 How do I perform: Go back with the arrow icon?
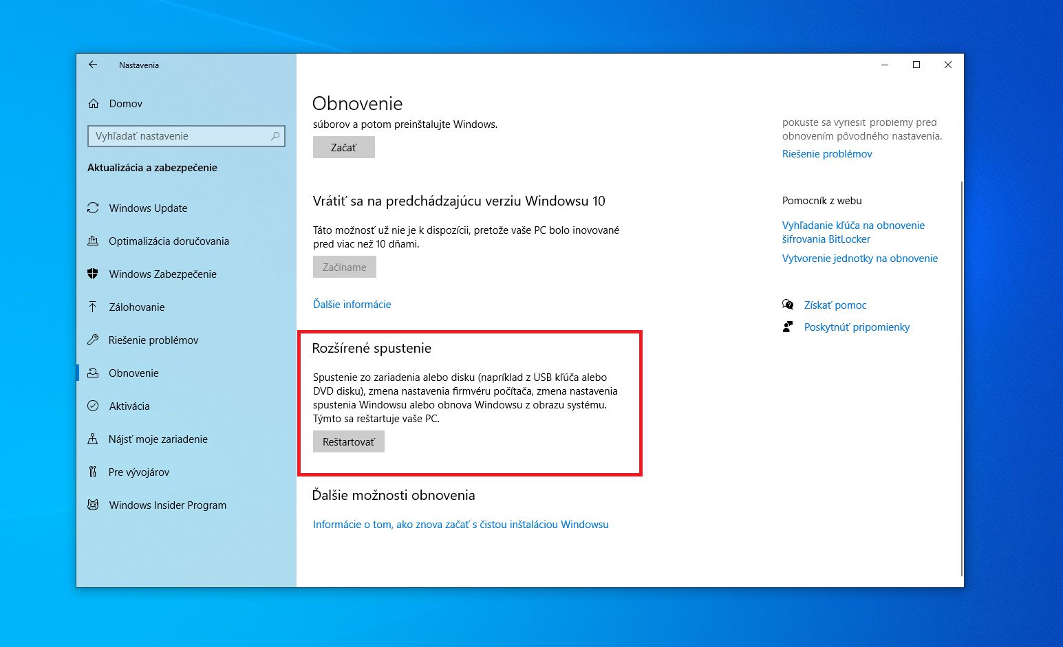click(93, 65)
